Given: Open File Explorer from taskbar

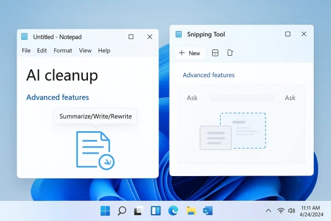Looking at the screenshot, I should point(191,211).
